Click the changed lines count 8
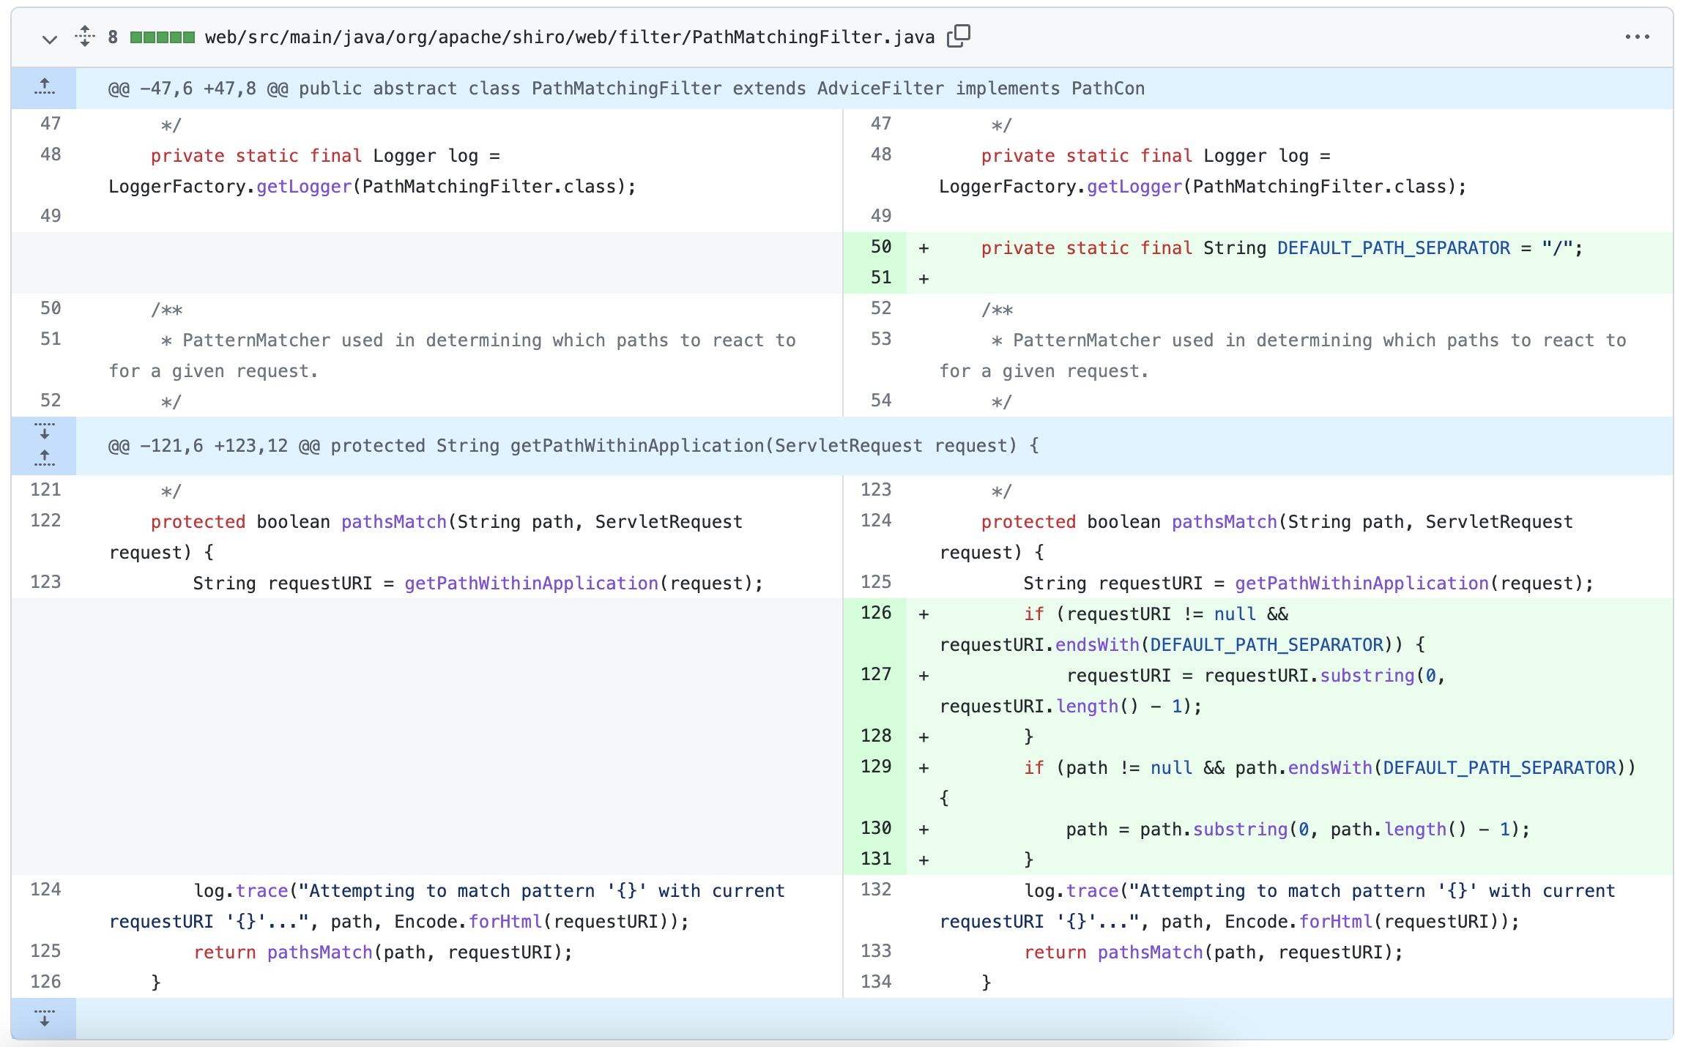 (x=113, y=37)
